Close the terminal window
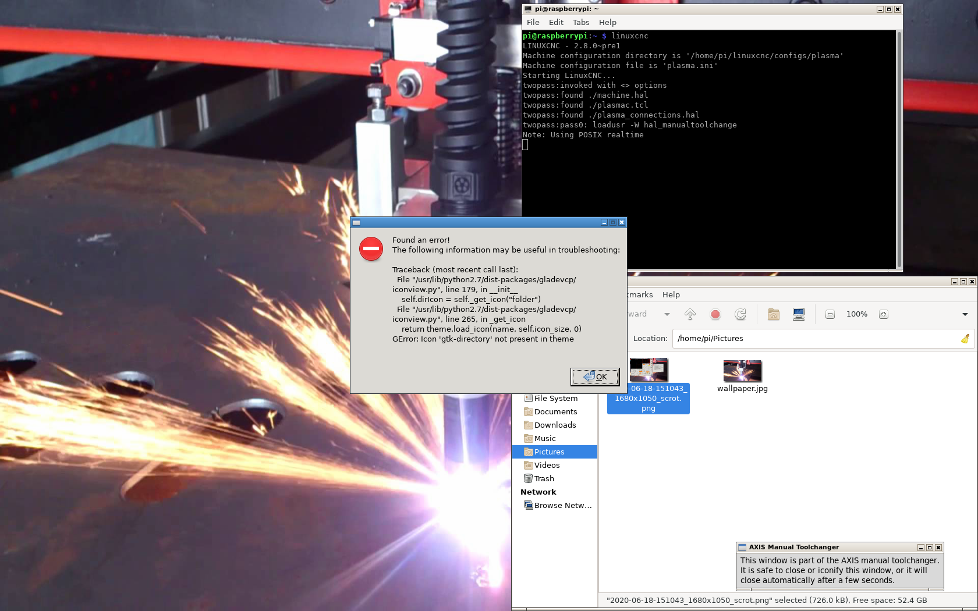978x611 pixels. 898,9
